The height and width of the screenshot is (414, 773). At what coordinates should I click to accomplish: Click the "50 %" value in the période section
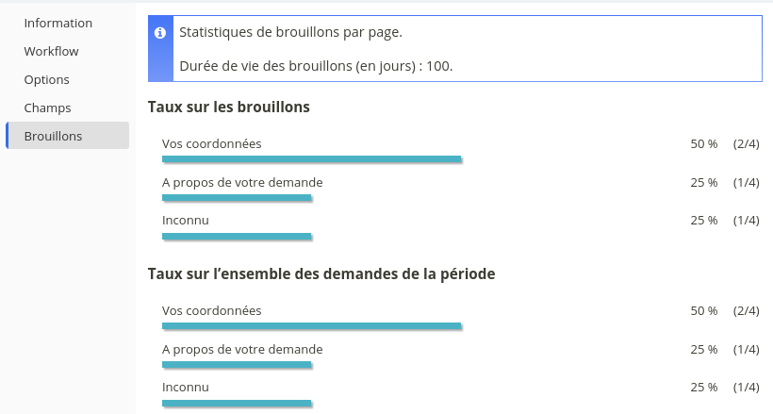[704, 311]
